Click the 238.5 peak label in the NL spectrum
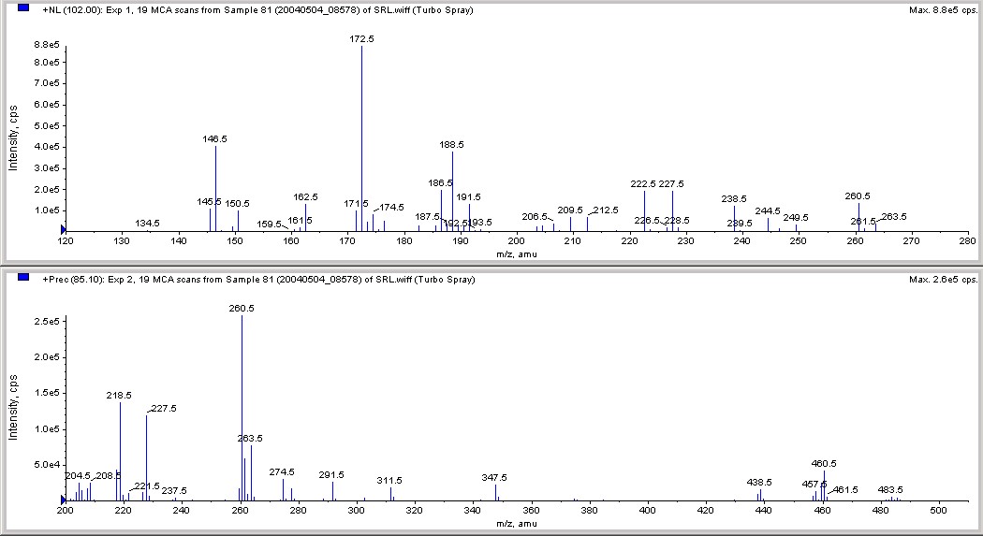983x536 pixels. coord(734,199)
